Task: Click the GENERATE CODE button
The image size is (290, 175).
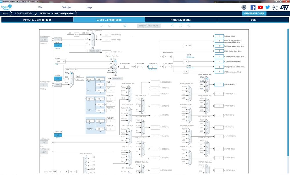Action: pyautogui.click(x=254, y=13)
